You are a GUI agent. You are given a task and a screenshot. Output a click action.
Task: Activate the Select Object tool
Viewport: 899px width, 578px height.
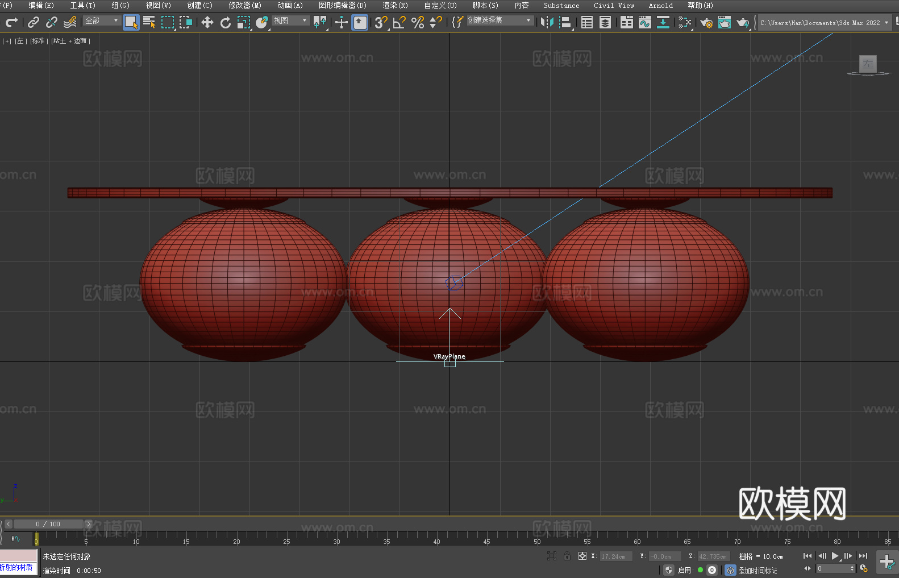click(x=131, y=22)
